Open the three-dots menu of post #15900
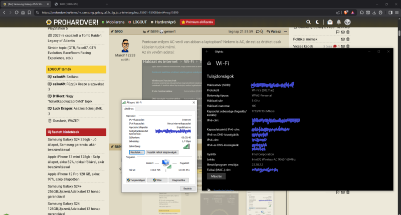The height and width of the screenshot is (215, 401). 285,31
